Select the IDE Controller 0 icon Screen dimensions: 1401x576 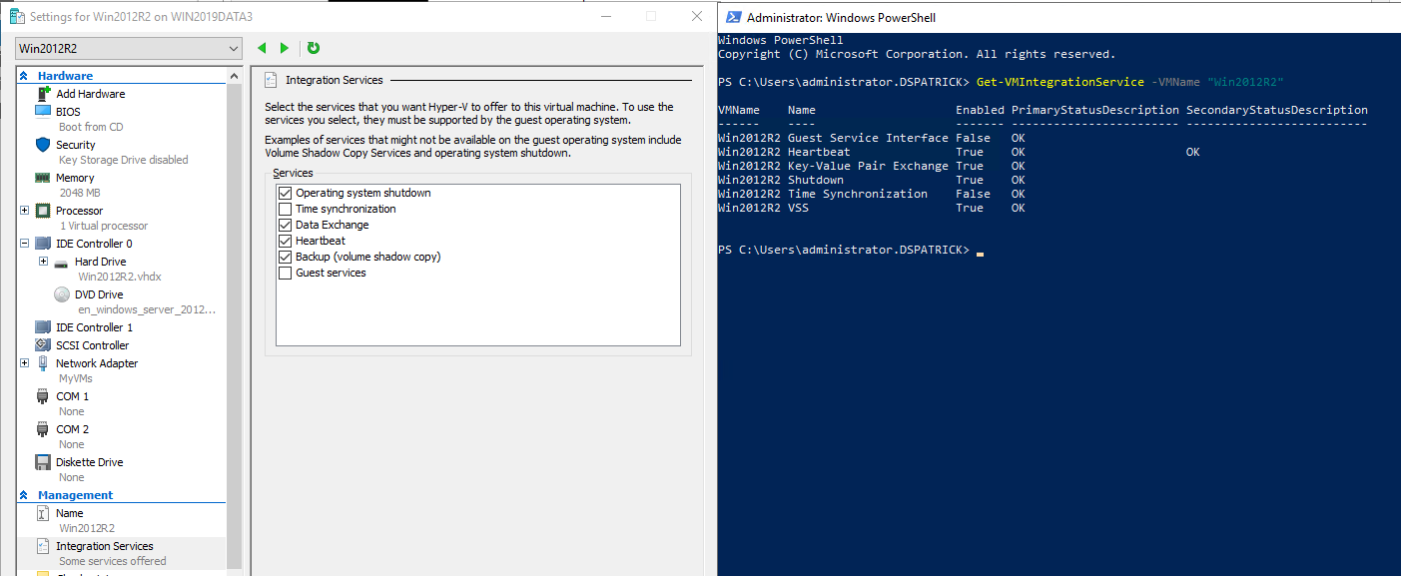point(43,244)
